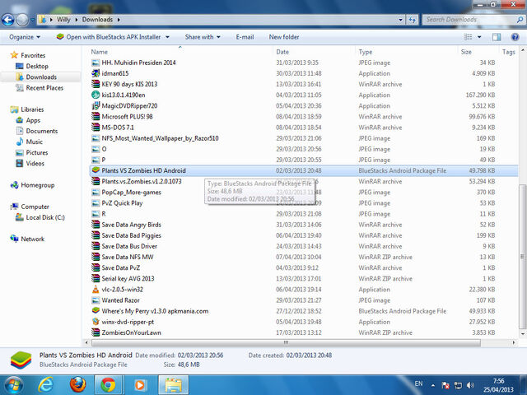The width and height of the screenshot is (527, 395).
Task: Click the Downloads breadcrumb segment
Action: (97, 20)
